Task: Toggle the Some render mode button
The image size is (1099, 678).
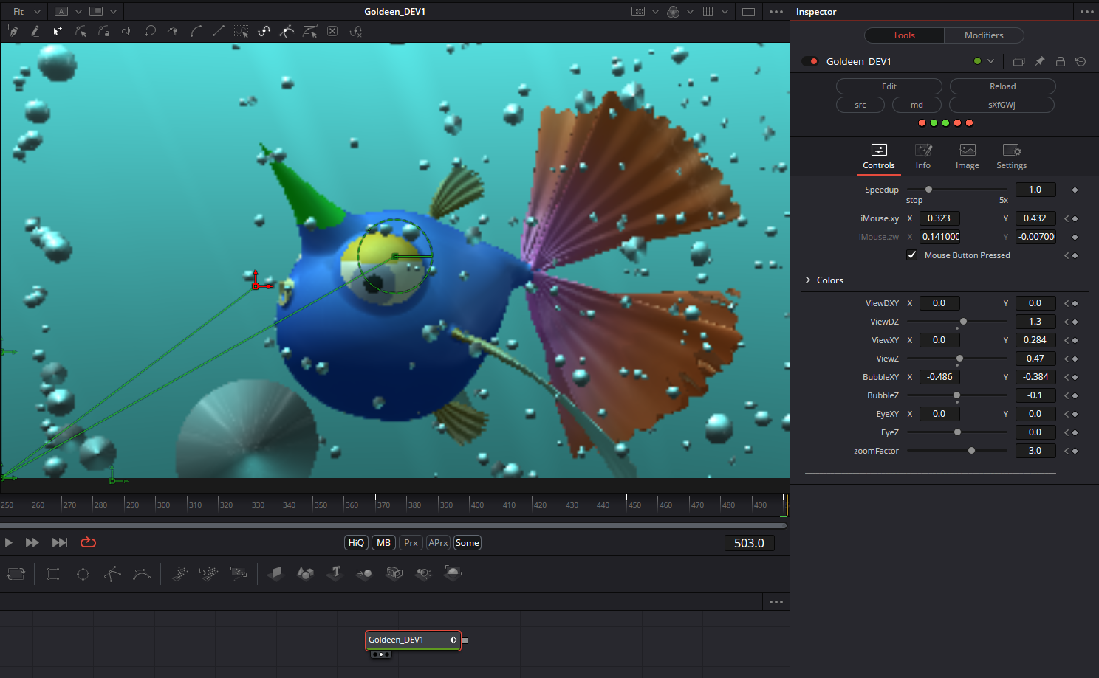Action: coord(467,543)
